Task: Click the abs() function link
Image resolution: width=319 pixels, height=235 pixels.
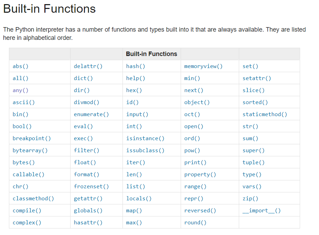Action: (x=20, y=66)
